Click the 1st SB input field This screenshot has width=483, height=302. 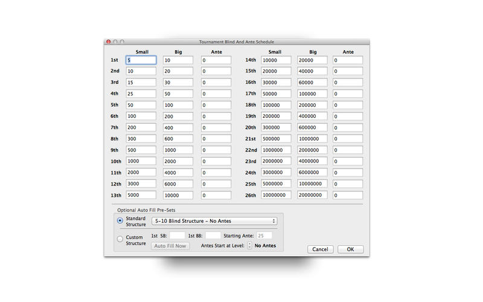pyautogui.click(x=177, y=236)
